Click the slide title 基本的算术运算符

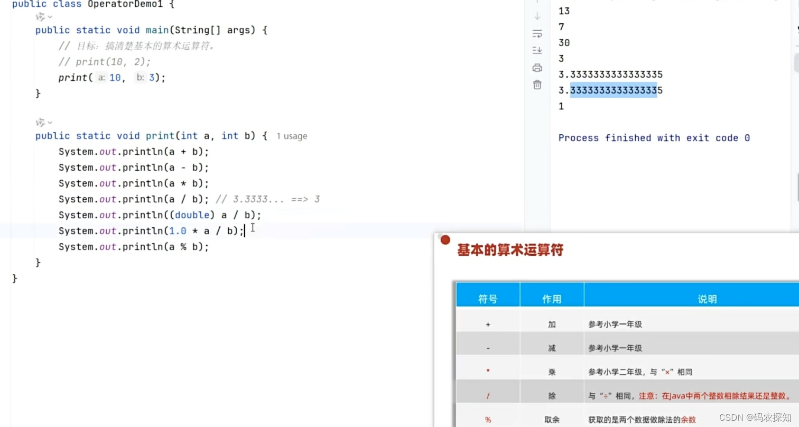click(510, 250)
